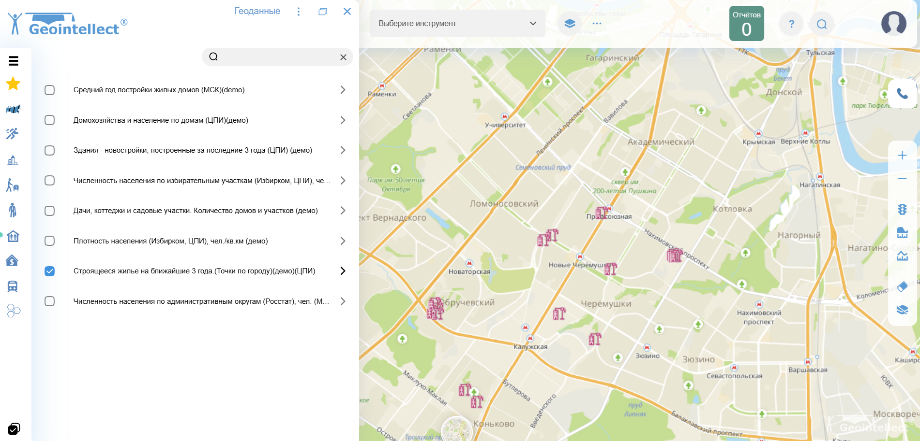Click the mini-map thumbnail at map bottom
Screen dimensions: 920x441
(456, 429)
